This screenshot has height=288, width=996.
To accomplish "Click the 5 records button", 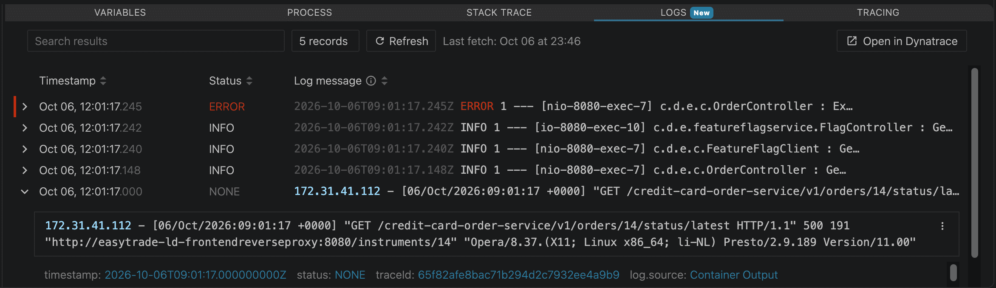I will coord(325,41).
